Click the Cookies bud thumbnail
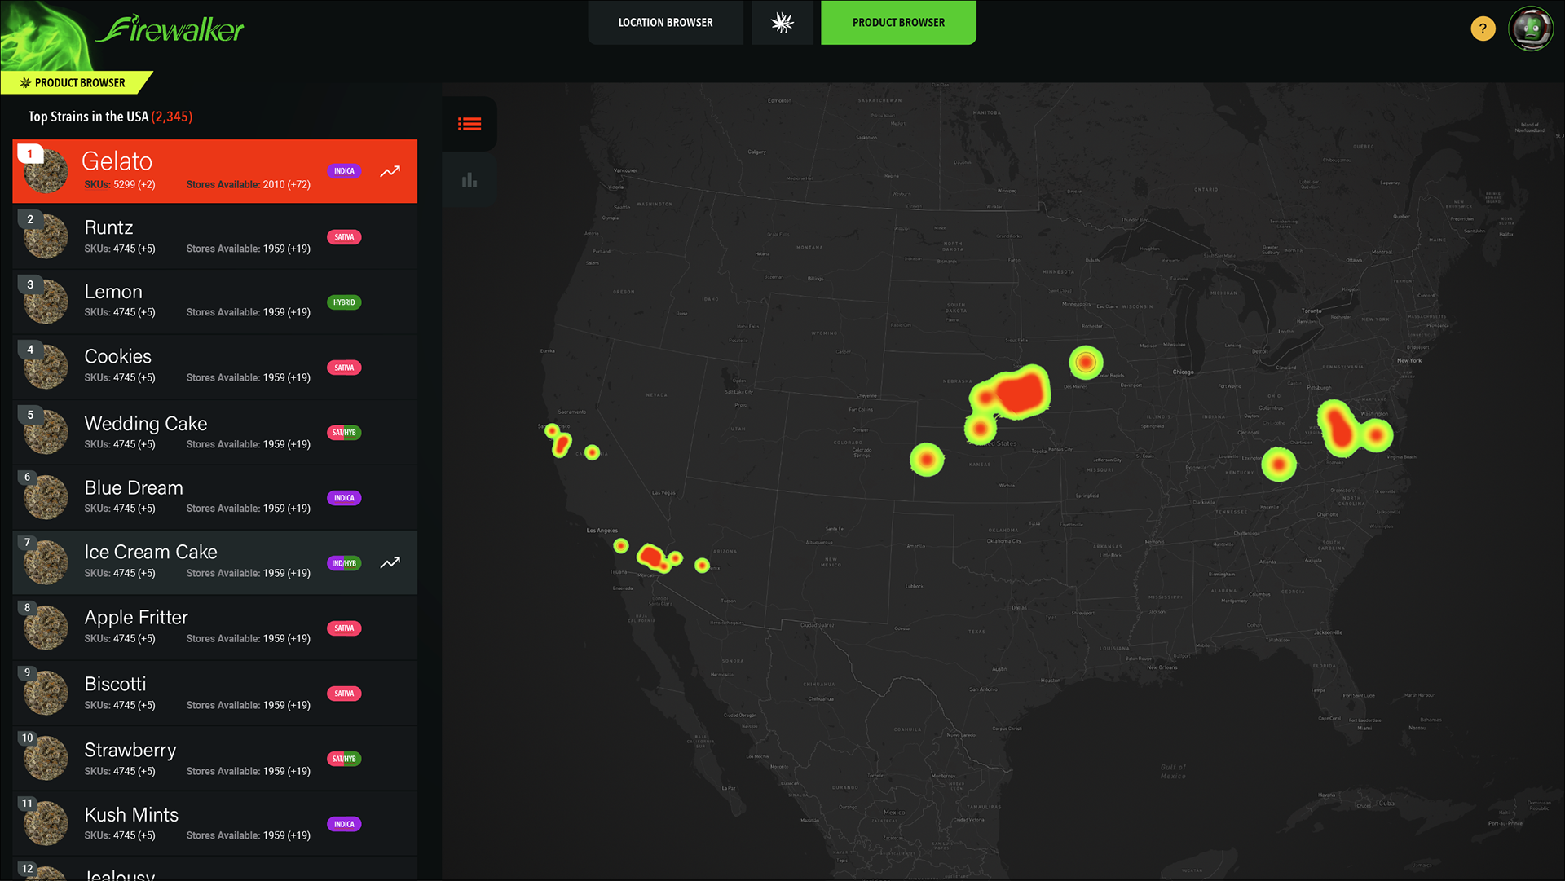The image size is (1565, 881). coord(46,367)
